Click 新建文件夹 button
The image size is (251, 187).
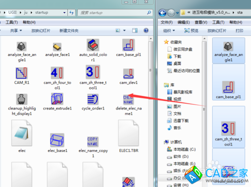click(69, 30)
